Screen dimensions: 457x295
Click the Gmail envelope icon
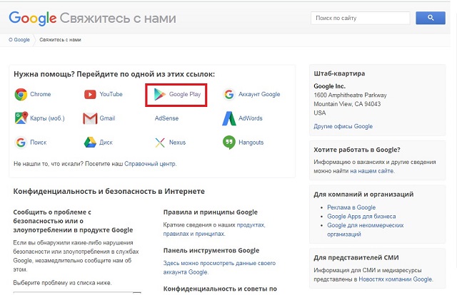(90, 118)
